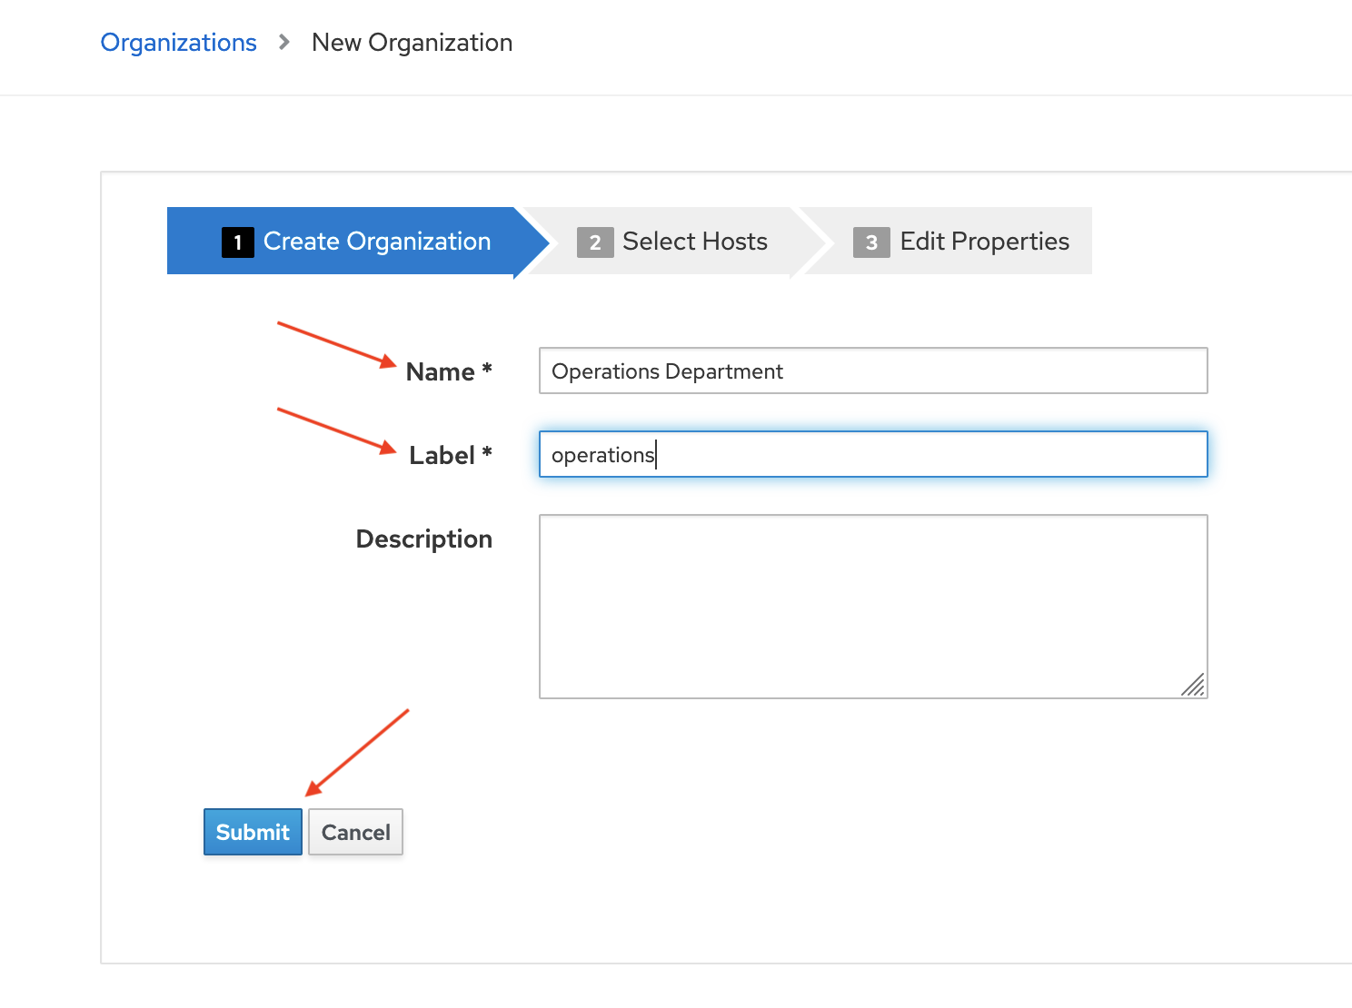Select the Create Organization wizard step
Screen dimensions: 1352x1008
(x=376, y=242)
